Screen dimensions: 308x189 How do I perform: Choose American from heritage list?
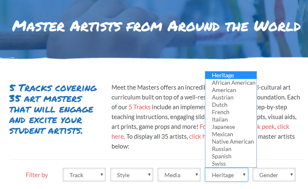click(231, 90)
